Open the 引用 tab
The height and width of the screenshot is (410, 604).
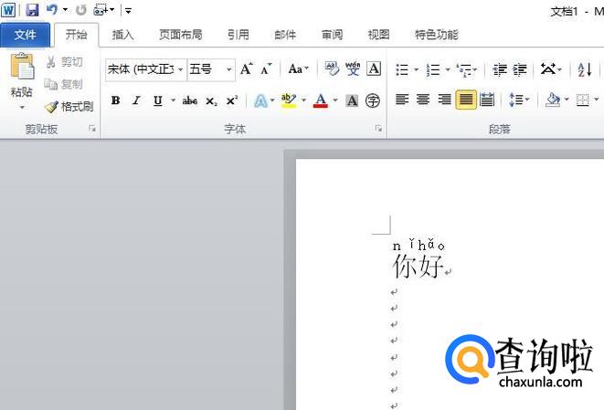pos(238,35)
